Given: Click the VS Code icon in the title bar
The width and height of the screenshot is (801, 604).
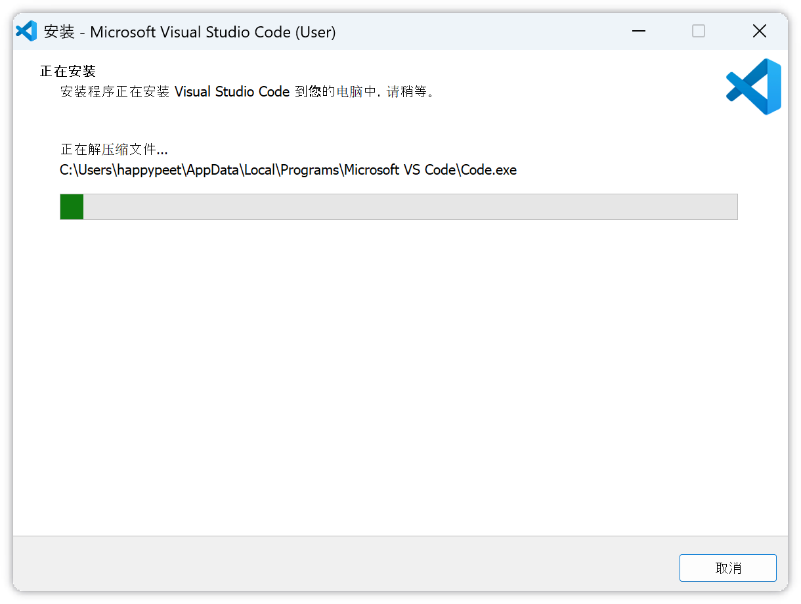Looking at the screenshot, I should click(26, 32).
